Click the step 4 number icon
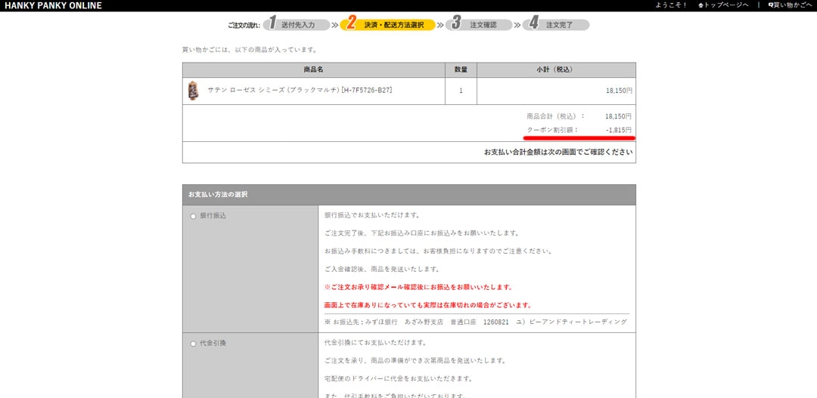Image resolution: width=817 pixels, height=398 pixels. (x=533, y=23)
